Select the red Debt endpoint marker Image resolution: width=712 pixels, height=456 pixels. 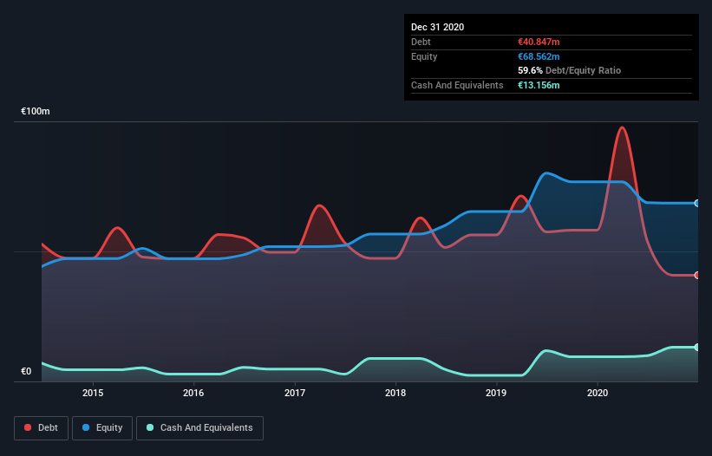click(697, 275)
